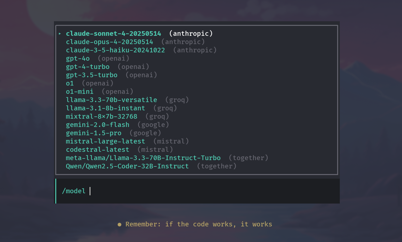This screenshot has height=242, width=402.
Task: Pick gpt-4-turbo from the model list
Action: [x=88, y=67]
